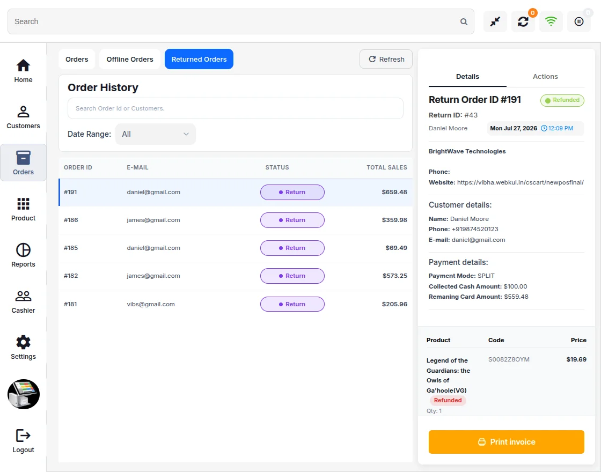Click daniel@gmail.com in customer details
Viewport: 601px width, 472px height.
(x=478, y=240)
